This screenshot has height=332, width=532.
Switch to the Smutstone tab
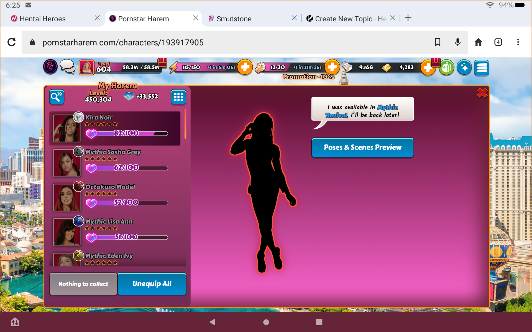coord(234,19)
